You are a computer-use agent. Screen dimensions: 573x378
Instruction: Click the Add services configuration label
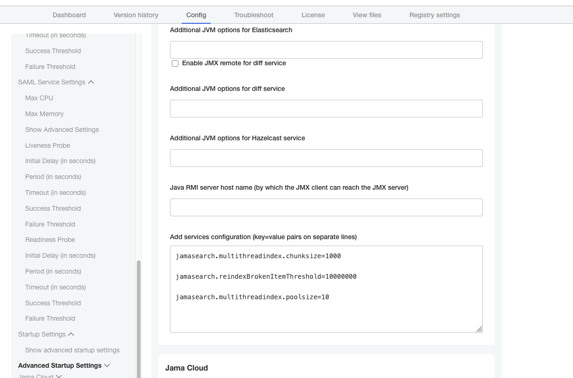pos(263,237)
